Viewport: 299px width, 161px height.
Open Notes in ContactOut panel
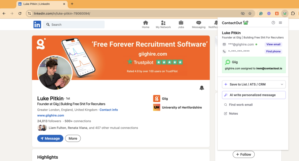[231, 113]
